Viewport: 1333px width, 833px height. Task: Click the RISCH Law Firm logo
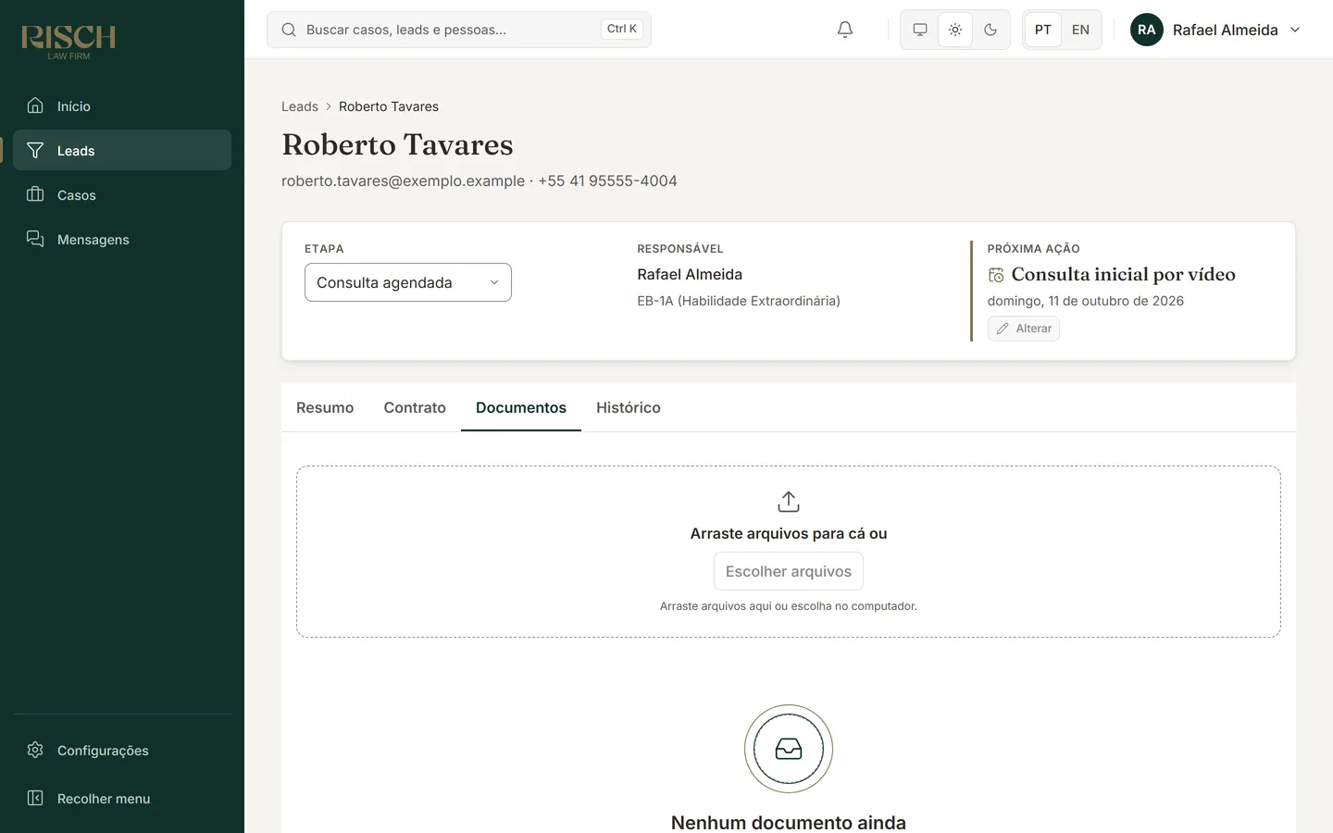pyautogui.click(x=69, y=42)
